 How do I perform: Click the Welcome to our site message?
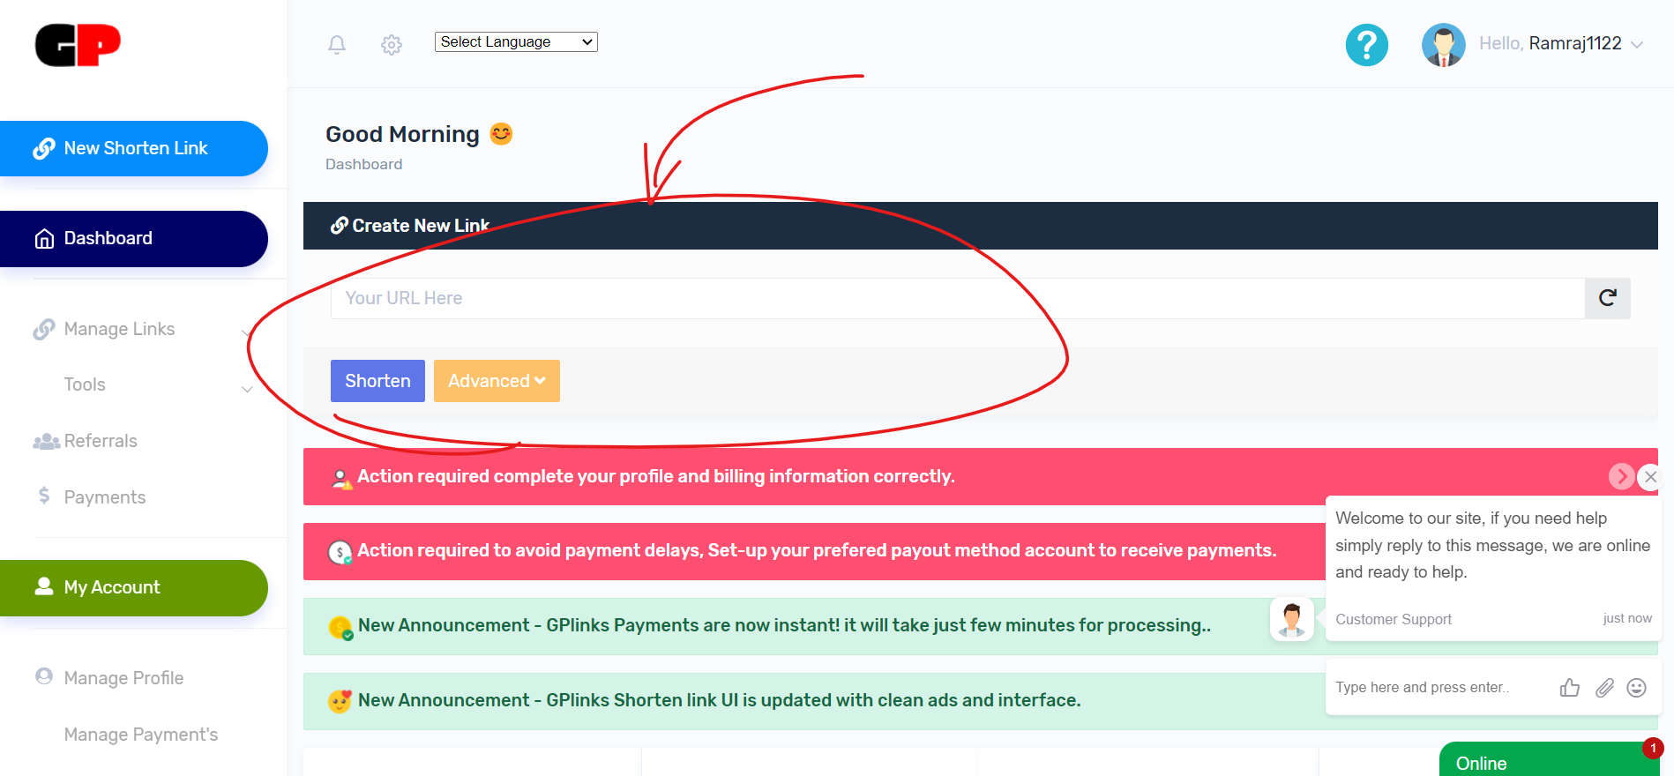[x=1492, y=545]
